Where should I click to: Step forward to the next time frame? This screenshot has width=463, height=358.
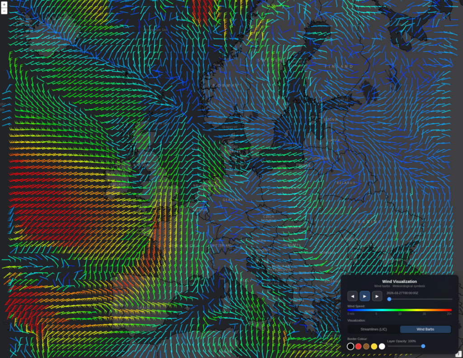pyautogui.click(x=377, y=296)
